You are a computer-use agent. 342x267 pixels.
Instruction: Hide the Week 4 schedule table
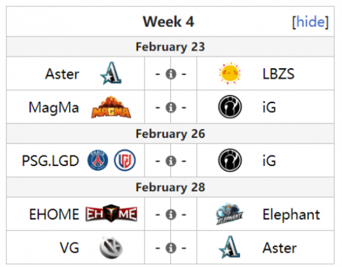[x=310, y=22]
